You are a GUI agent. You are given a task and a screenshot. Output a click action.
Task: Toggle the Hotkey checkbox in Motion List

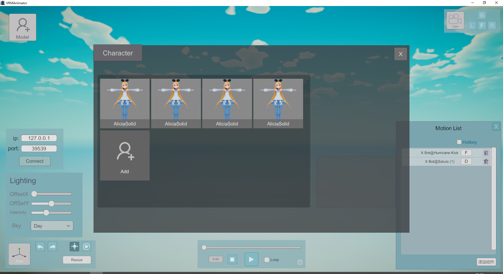point(459,142)
